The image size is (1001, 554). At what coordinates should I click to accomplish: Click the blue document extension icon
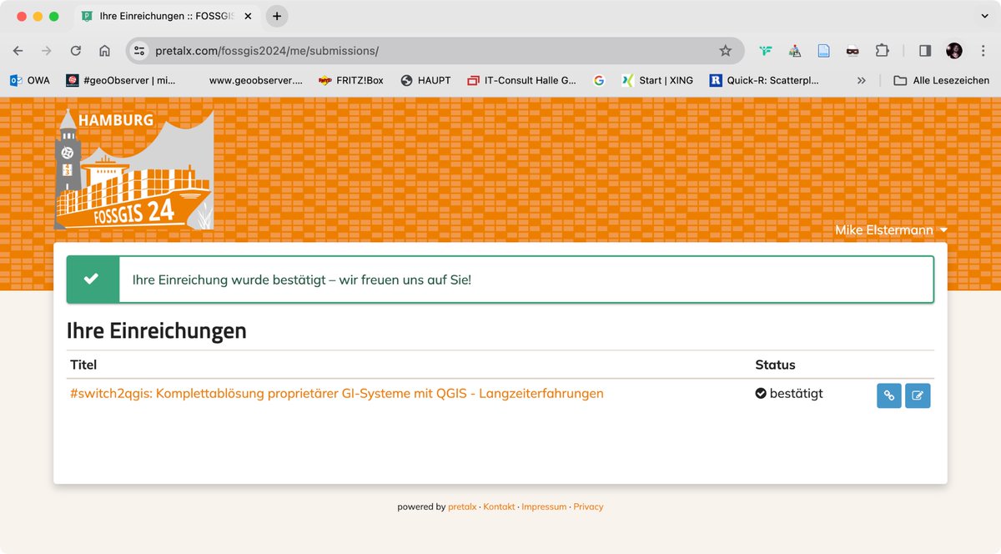[823, 51]
